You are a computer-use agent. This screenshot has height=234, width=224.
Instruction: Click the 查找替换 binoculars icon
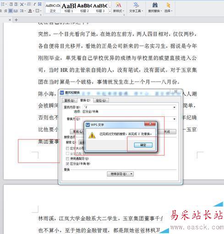click(155, 5)
